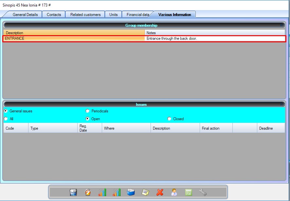Go to the Related customers tab
The height and width of the screenshot is (201, 290).
(85, 15)
